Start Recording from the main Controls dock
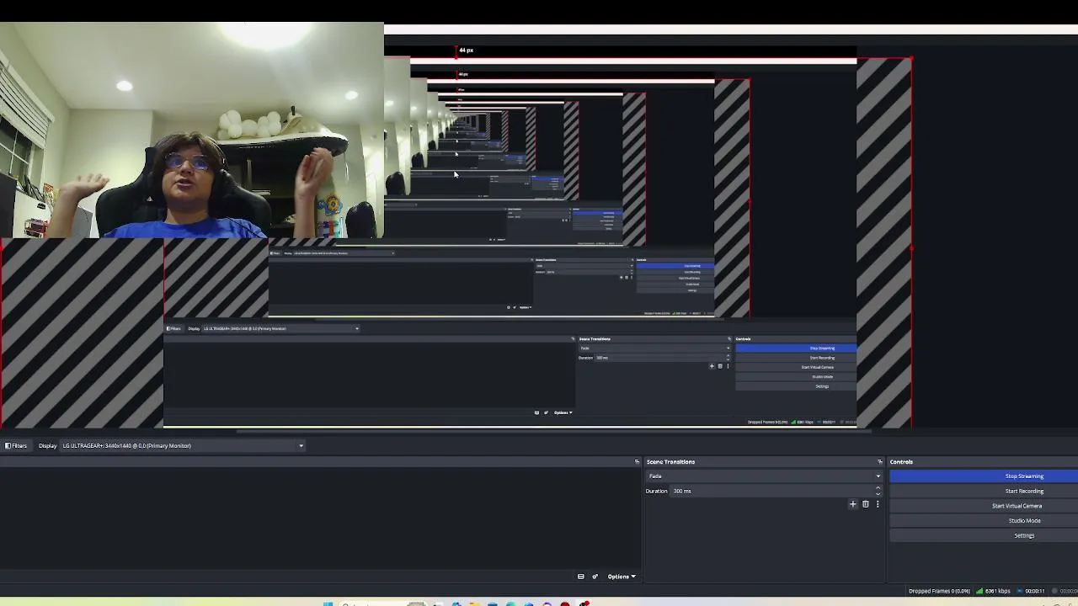 (984, 491)
